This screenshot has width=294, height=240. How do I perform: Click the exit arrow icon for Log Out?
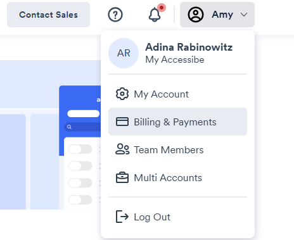[122, 217]
